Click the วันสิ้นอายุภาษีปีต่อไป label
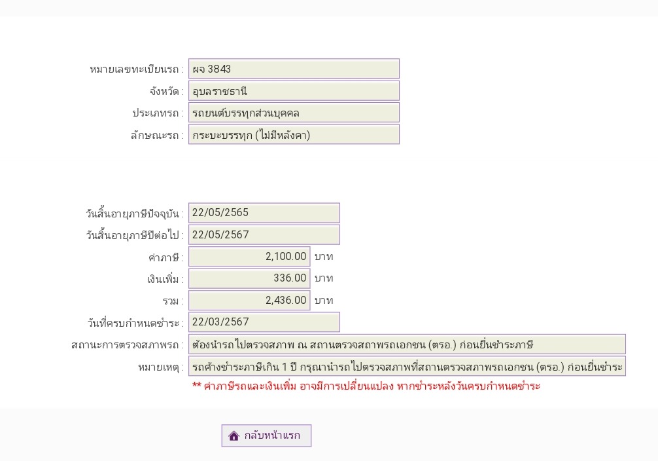658x461 pixels. 135,235
